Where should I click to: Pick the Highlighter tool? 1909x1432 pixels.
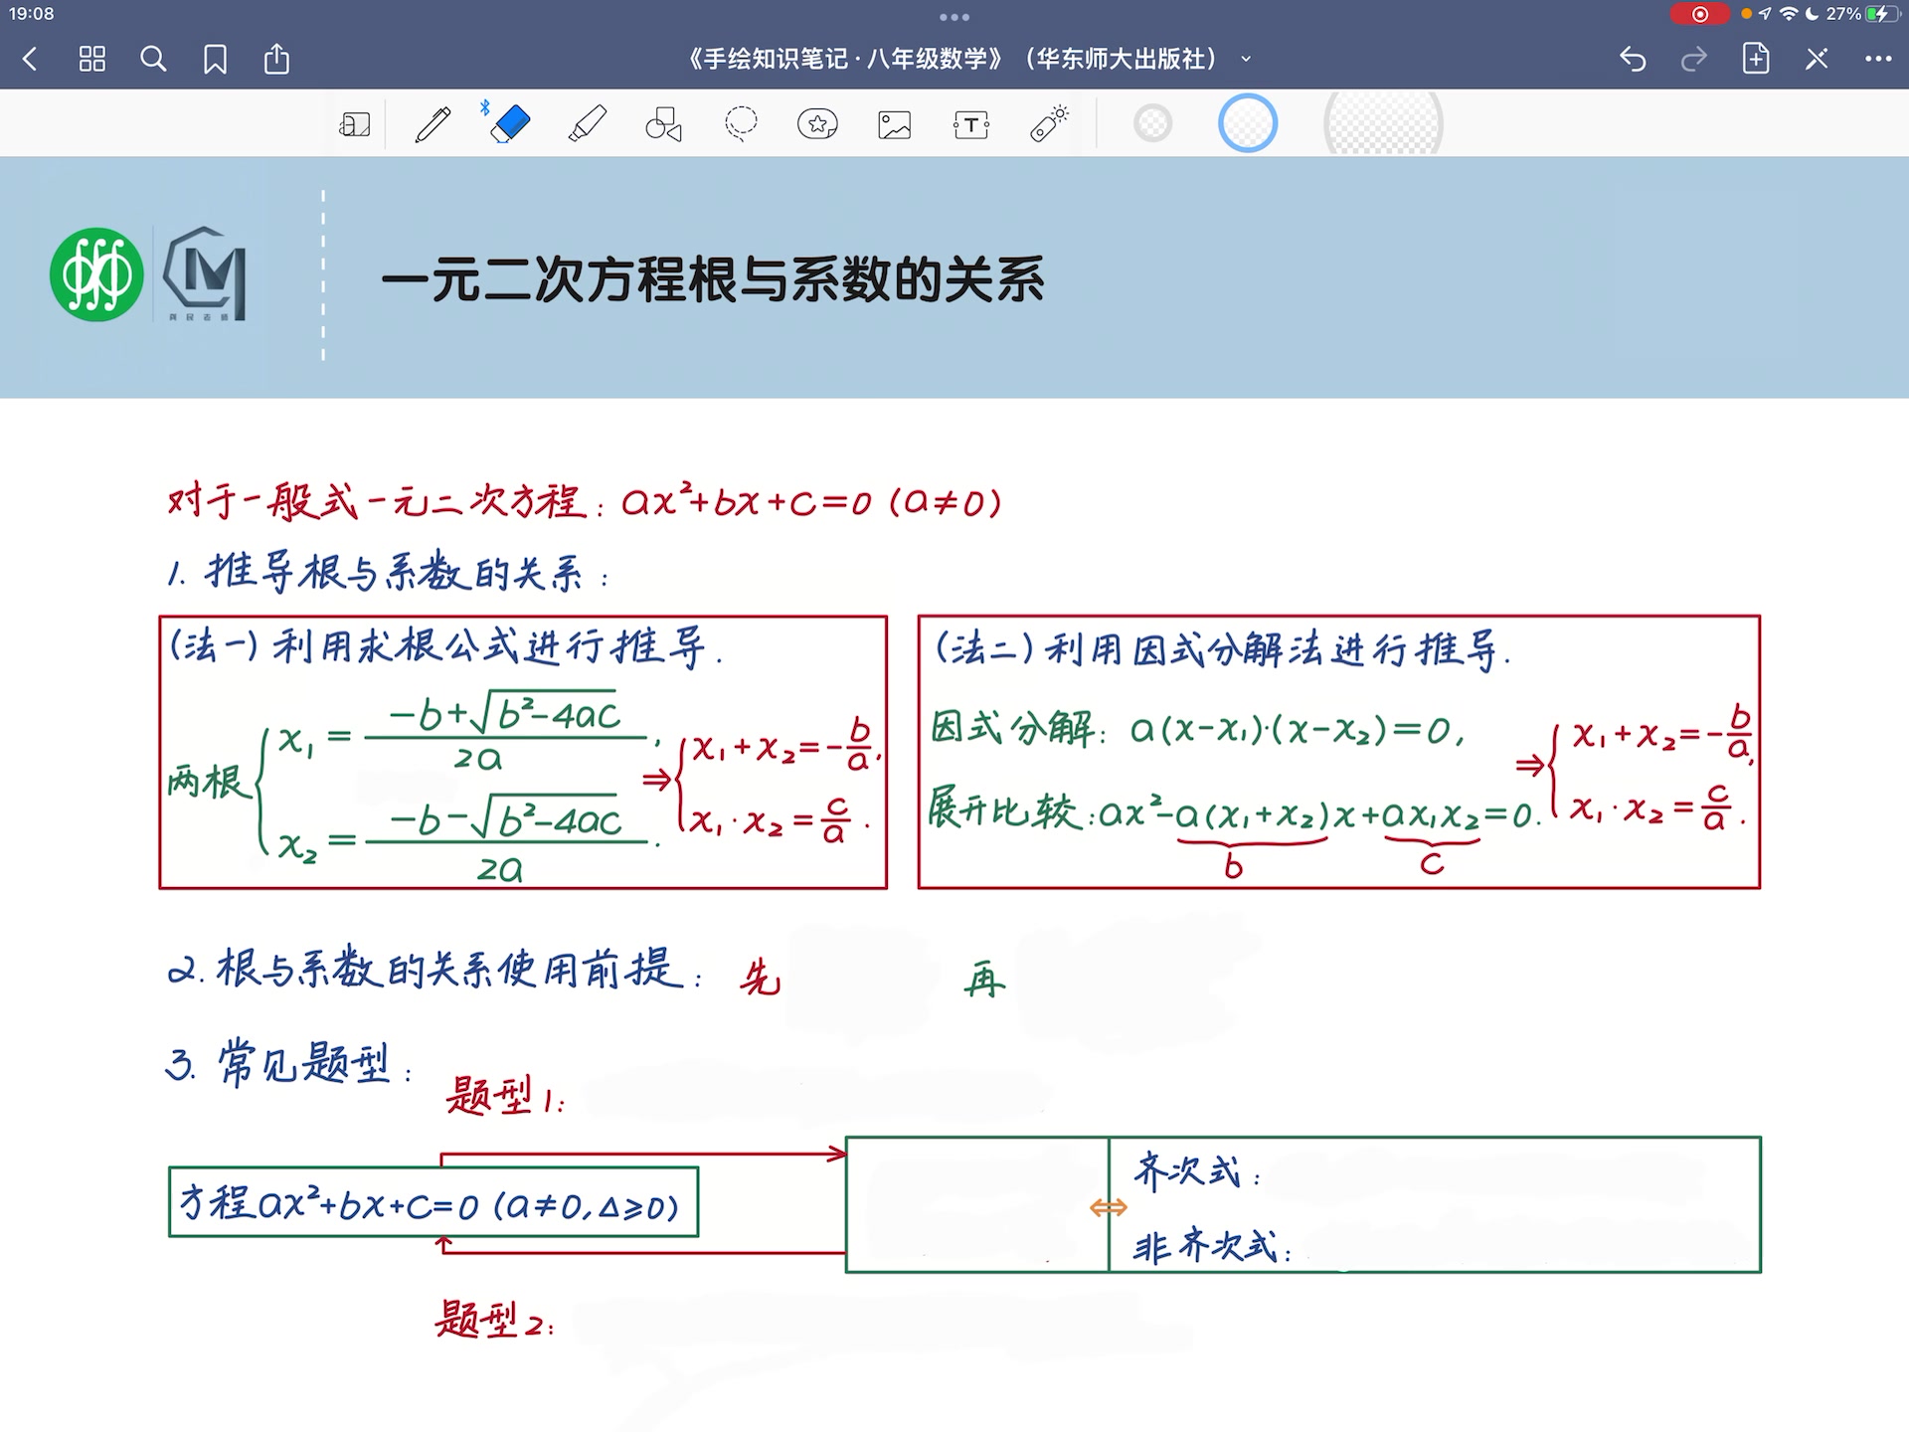(588, 123)
